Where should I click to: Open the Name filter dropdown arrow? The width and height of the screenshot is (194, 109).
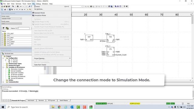tap(16, 28)
